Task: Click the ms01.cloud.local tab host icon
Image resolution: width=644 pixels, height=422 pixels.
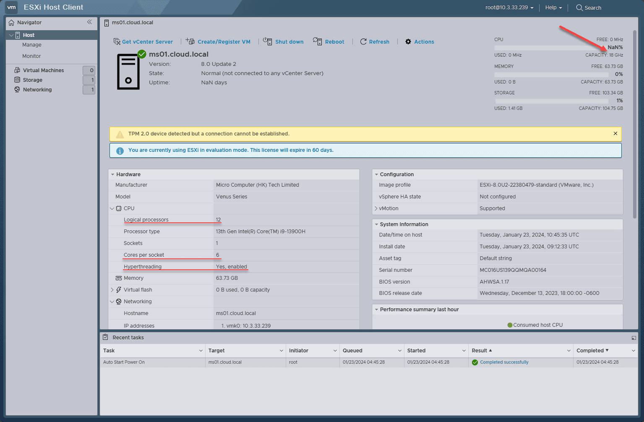Action: 107,23
